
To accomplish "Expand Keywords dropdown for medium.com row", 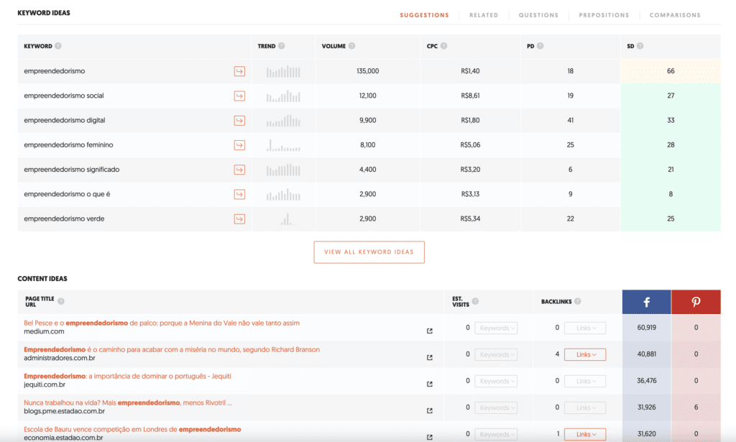I will tap(496, 328).
